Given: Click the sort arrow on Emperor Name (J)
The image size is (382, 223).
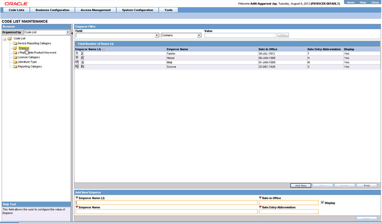Looking at the screenshot, I should [x=104, y=49].
